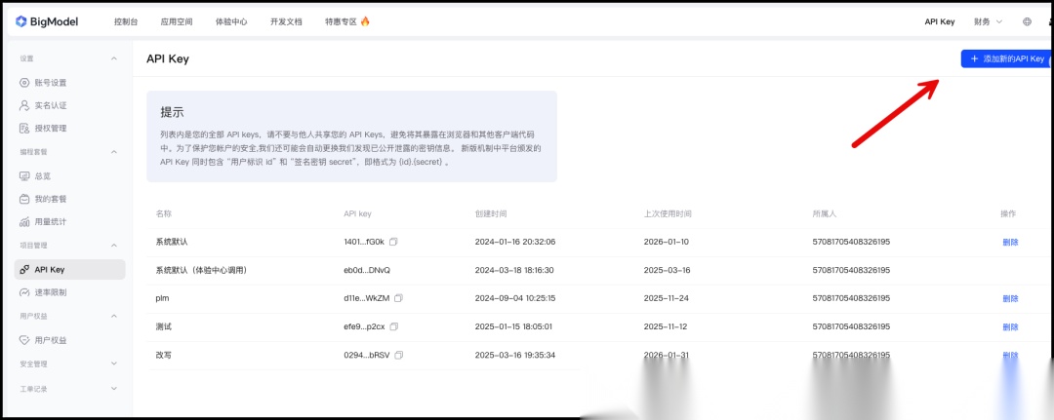The image size is (1054, 420).
Task: Copy the 测试 key efe9...p2cx
Action: pyautogui.click(x=394, y=326)
